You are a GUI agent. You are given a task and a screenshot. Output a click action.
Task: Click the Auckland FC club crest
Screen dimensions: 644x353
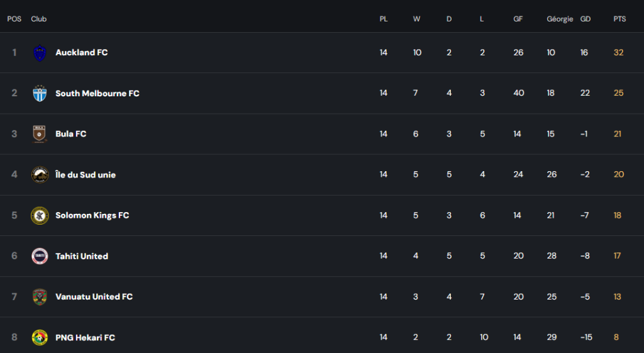coord(40,53)
